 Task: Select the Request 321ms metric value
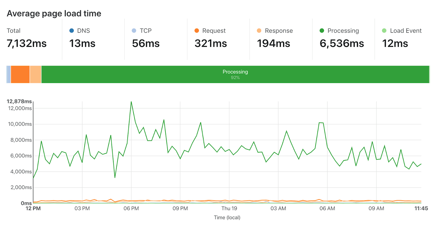(x=211, y=43)
